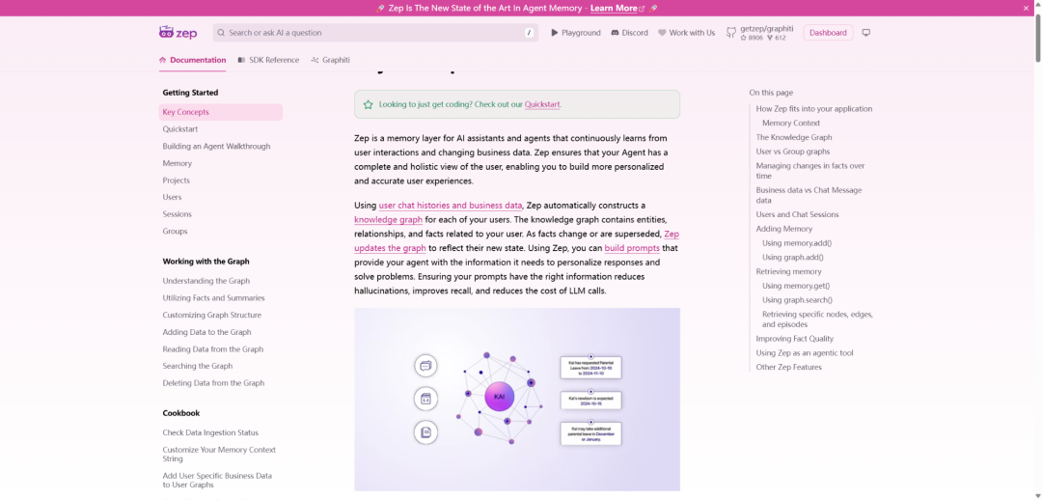Follow the knowledge graph link
This screenshot has width=1042, height=500.
388,220
